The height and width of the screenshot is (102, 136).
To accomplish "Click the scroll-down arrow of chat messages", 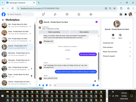I will (98, 81).
